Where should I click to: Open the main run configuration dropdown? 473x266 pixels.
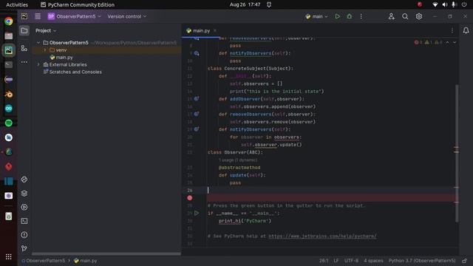pos(316,16)
